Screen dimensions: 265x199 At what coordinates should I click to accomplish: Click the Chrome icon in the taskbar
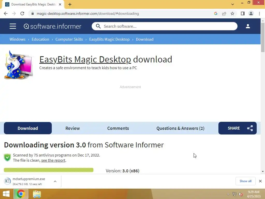[21, 194]
